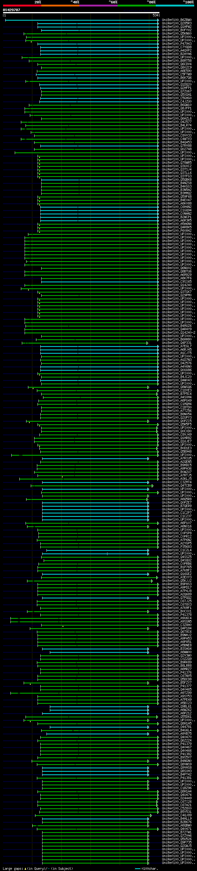Select label UniRef100_Q4P331
The image size is (197, 871).
pos(177,343)
